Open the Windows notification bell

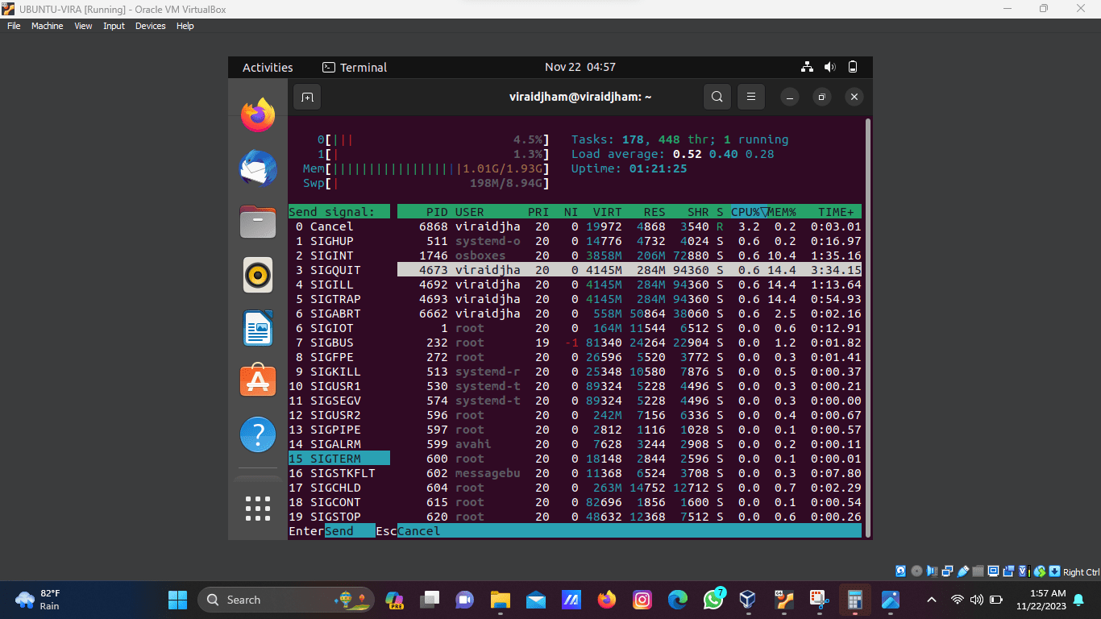coord(1078,600)
